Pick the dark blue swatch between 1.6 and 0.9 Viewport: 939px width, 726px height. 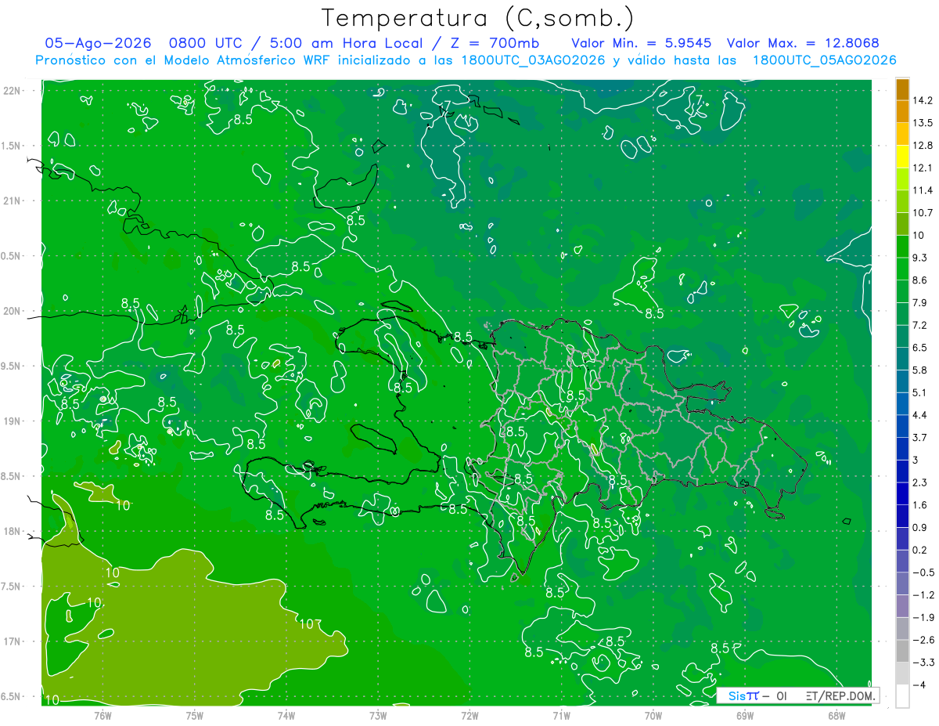click(902, 516)
